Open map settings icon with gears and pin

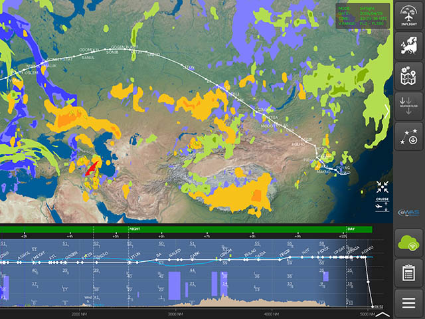coord(409,76)
